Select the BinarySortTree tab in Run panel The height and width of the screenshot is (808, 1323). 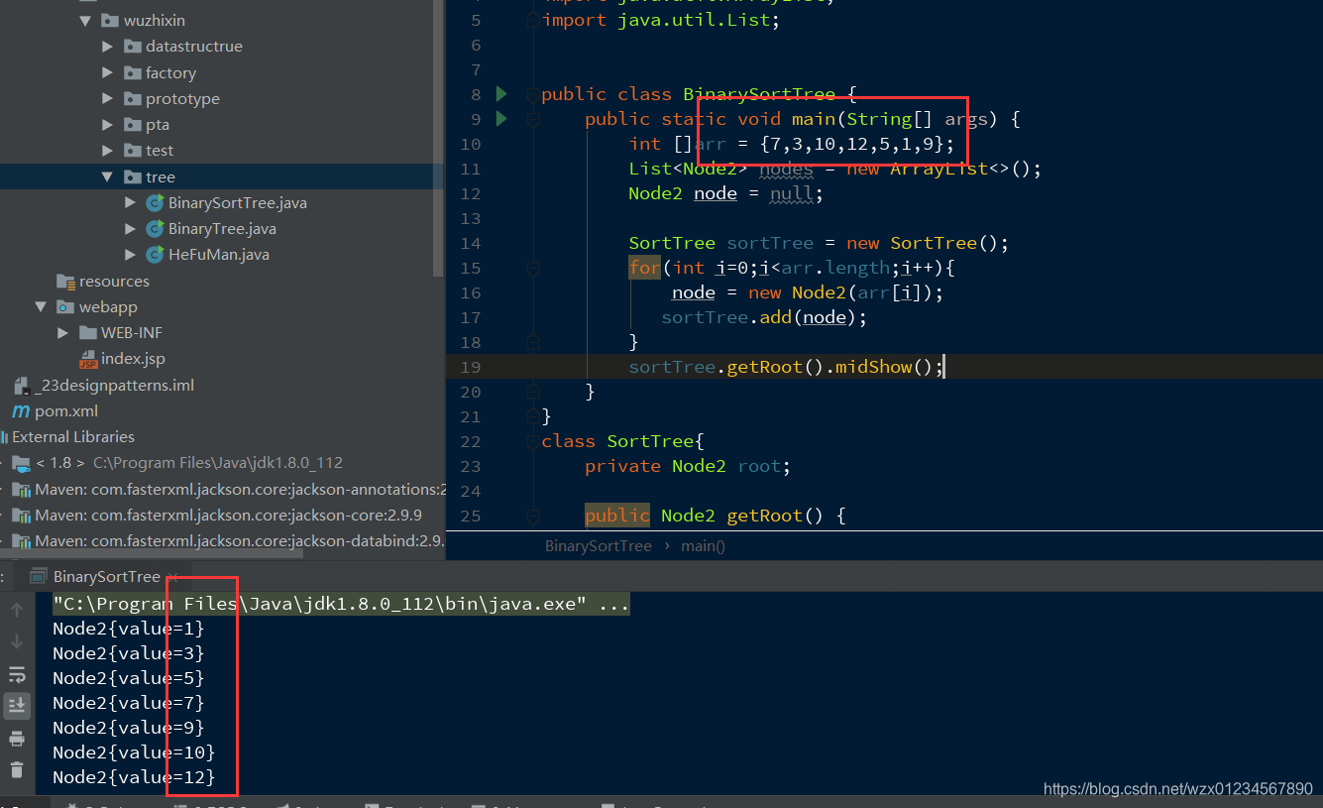(106, 576)
